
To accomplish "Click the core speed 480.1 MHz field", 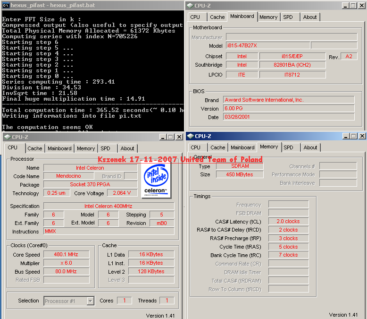I will [67, 254].
